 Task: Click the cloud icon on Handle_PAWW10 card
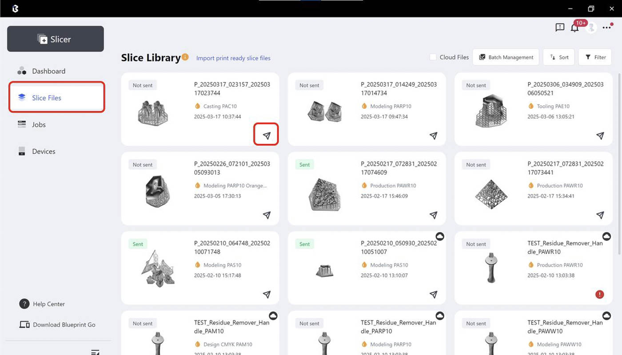coord(606,316)
